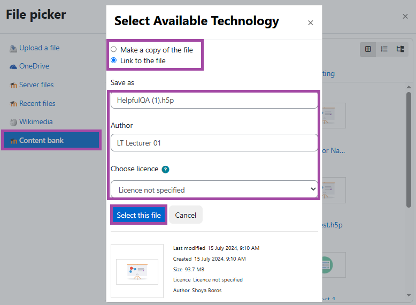This screenshot has height=305, width=416.
Task: Switch to tree folder view
Action: point(400,49)
